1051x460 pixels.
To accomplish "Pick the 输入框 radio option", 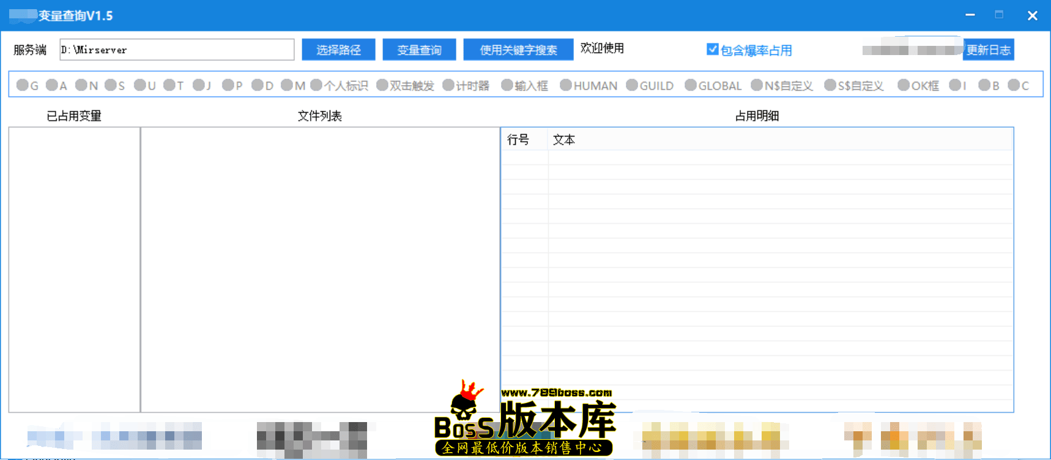I will pos(507,85).
